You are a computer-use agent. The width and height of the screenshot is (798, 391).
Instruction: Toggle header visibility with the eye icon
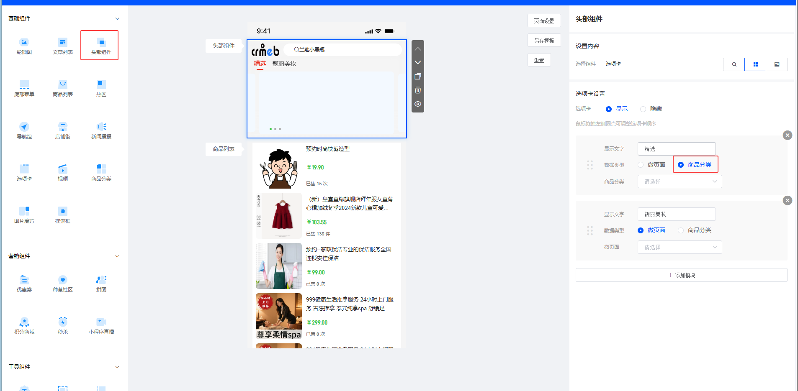418,104
